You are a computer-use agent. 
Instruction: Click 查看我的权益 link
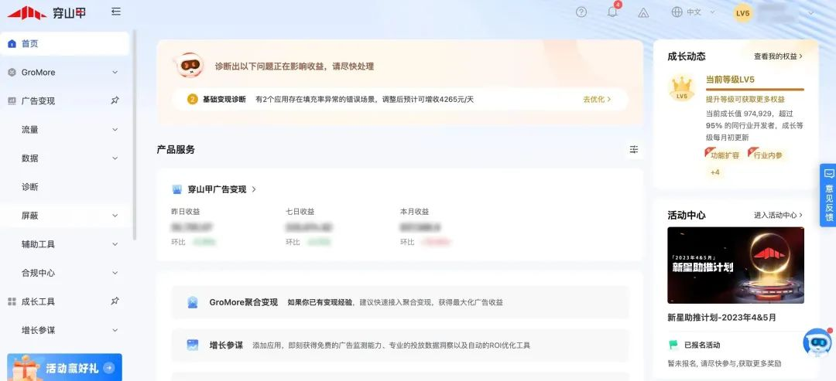tap(779, 56)
